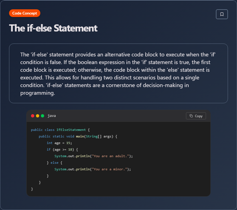
Task: Select the red dot on the code window
Action: (33, 116)
